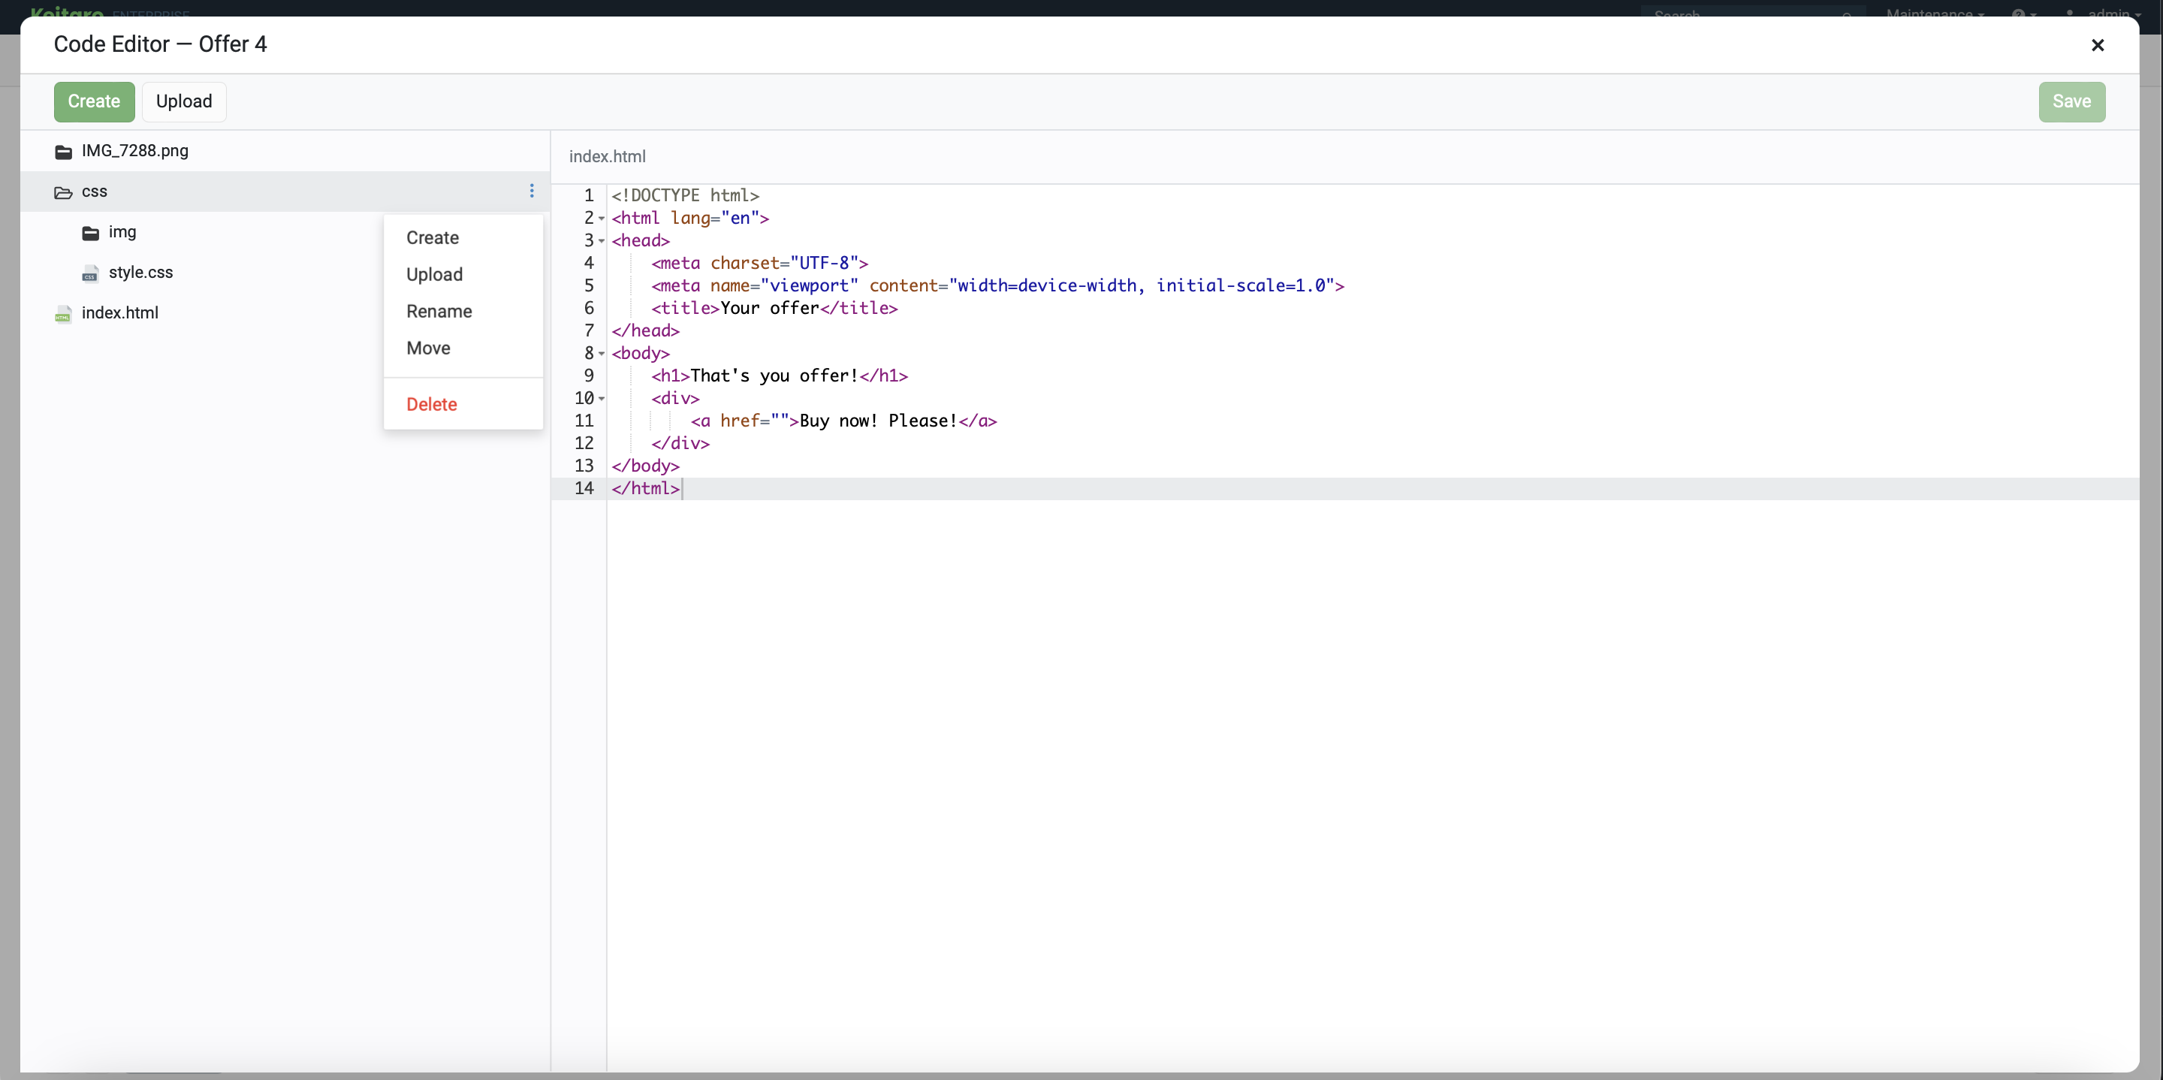Click the Upload button in toolbar

(184, 101)
